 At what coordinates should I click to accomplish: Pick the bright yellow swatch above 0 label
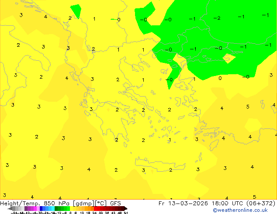coord(71,208)
